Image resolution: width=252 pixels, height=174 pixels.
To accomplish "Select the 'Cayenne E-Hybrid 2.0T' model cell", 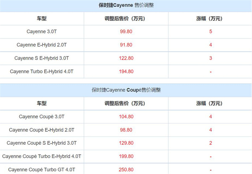I will tap(42, 45).
